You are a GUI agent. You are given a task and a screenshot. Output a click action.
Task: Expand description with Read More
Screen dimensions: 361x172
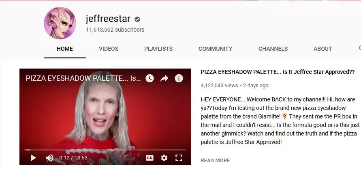pyautogui.click(x=215, y=161)
